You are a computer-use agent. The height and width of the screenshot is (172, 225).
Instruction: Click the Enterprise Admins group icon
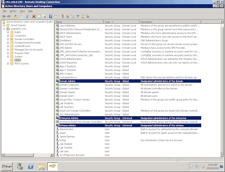point(57,118)
